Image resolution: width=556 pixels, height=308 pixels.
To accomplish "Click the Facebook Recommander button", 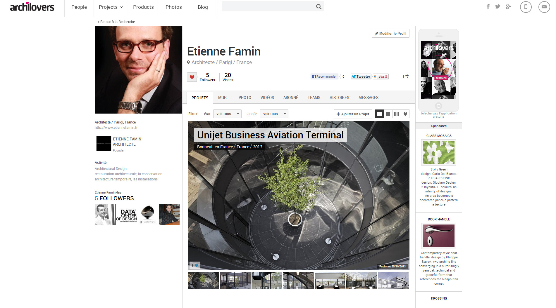I will click(x=324, y=76).
